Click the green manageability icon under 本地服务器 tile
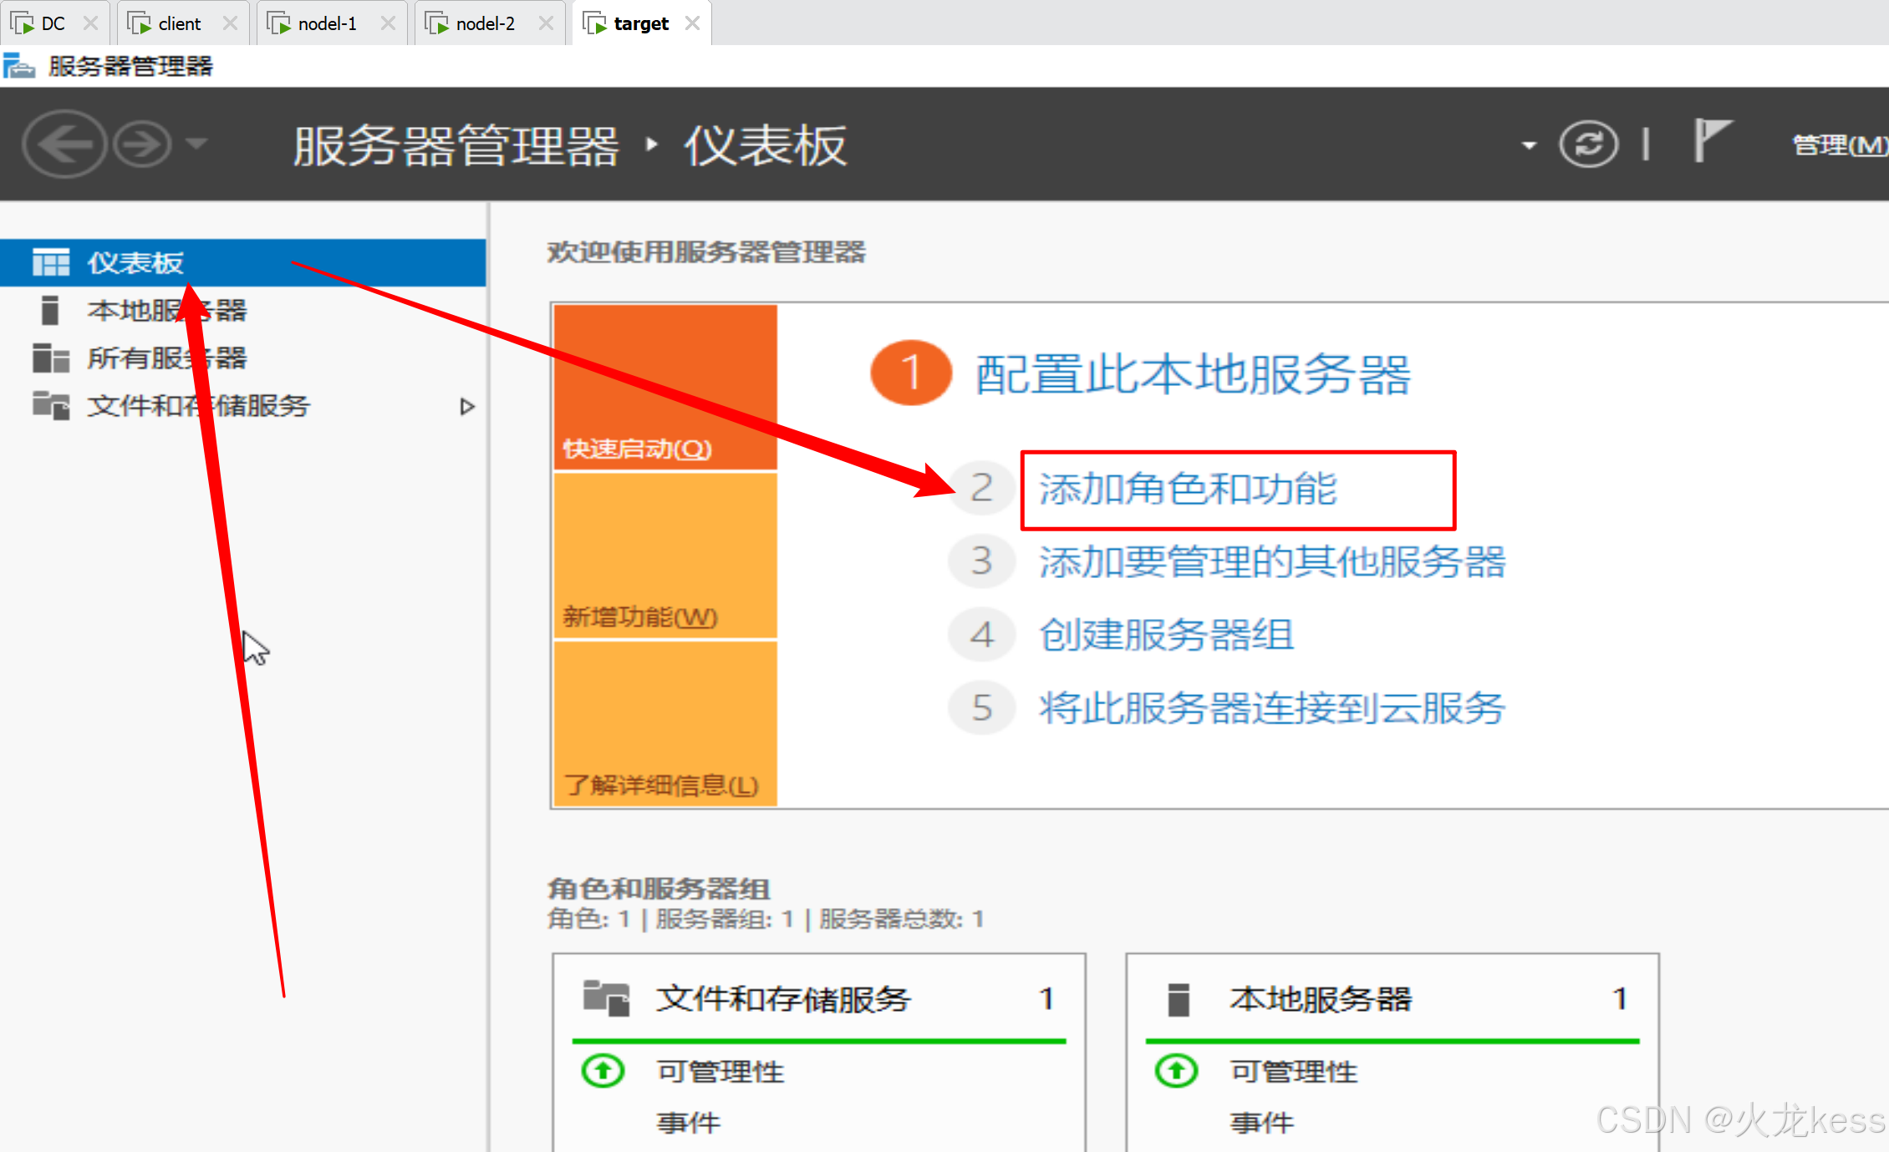Screen dimensions: 1889x1152 [1177, 1070]
